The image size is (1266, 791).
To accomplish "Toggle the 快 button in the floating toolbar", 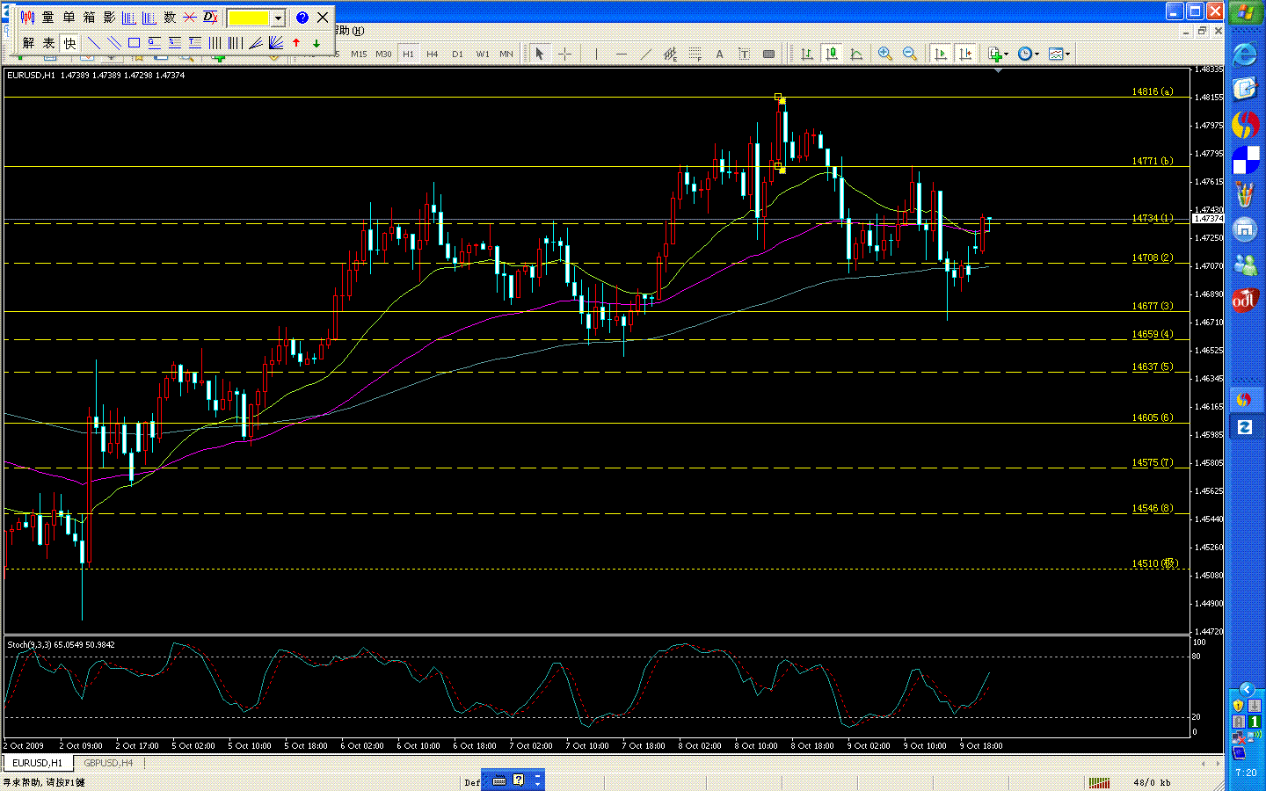I will pos(69,42).
